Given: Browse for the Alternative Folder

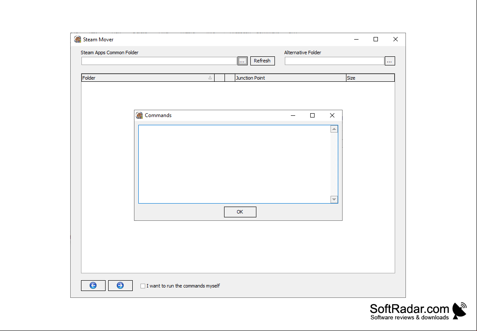Looking at the screenshot, I should pyautogui.click(x=390, y=61).
